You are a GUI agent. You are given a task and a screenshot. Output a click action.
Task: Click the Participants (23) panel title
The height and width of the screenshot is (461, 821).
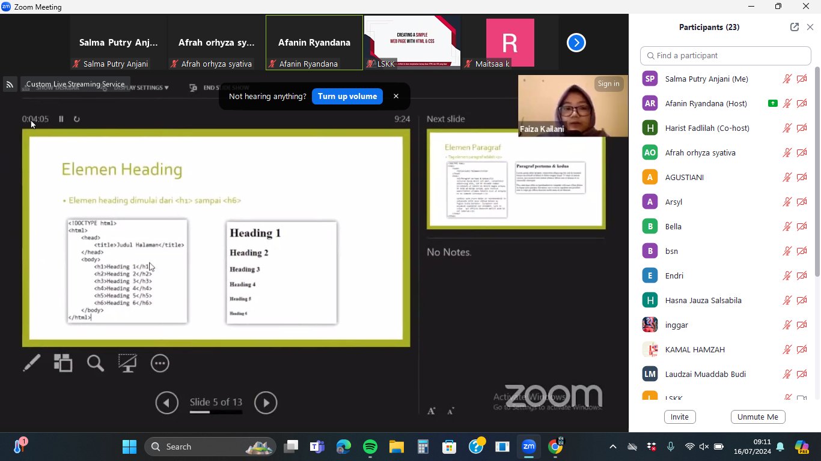pyautogui.click(x=709, y=27)
